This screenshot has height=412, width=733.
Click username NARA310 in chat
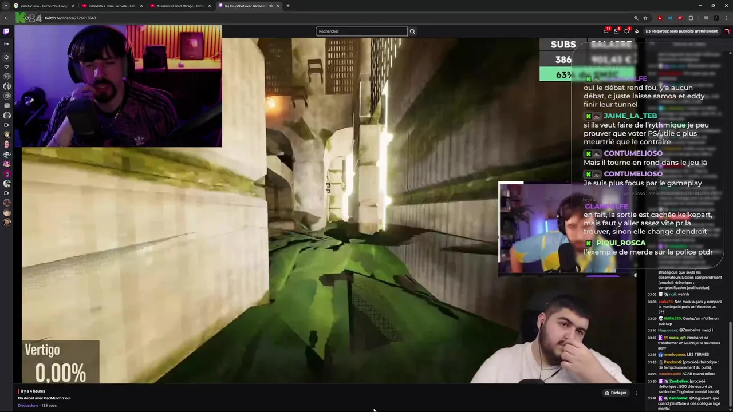click(673, 318)
